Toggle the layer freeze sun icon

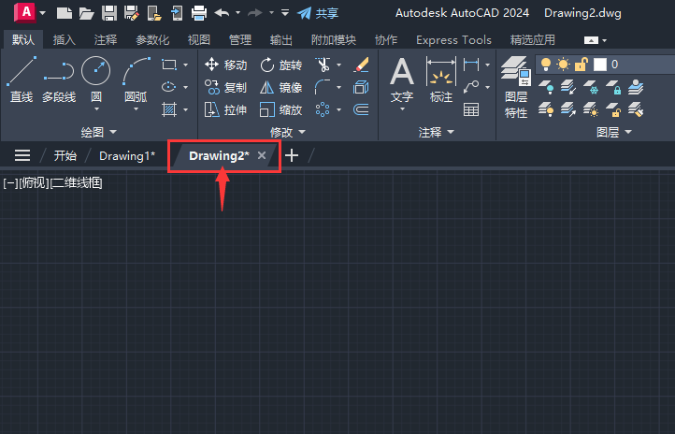coord(563,65)
